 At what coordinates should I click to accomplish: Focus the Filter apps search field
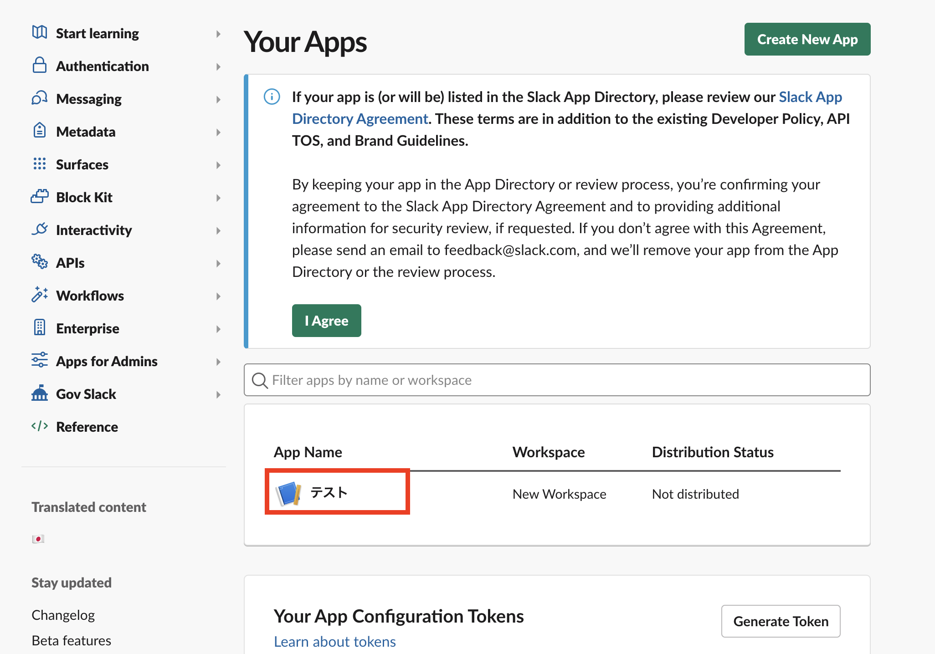pos(557,380)
